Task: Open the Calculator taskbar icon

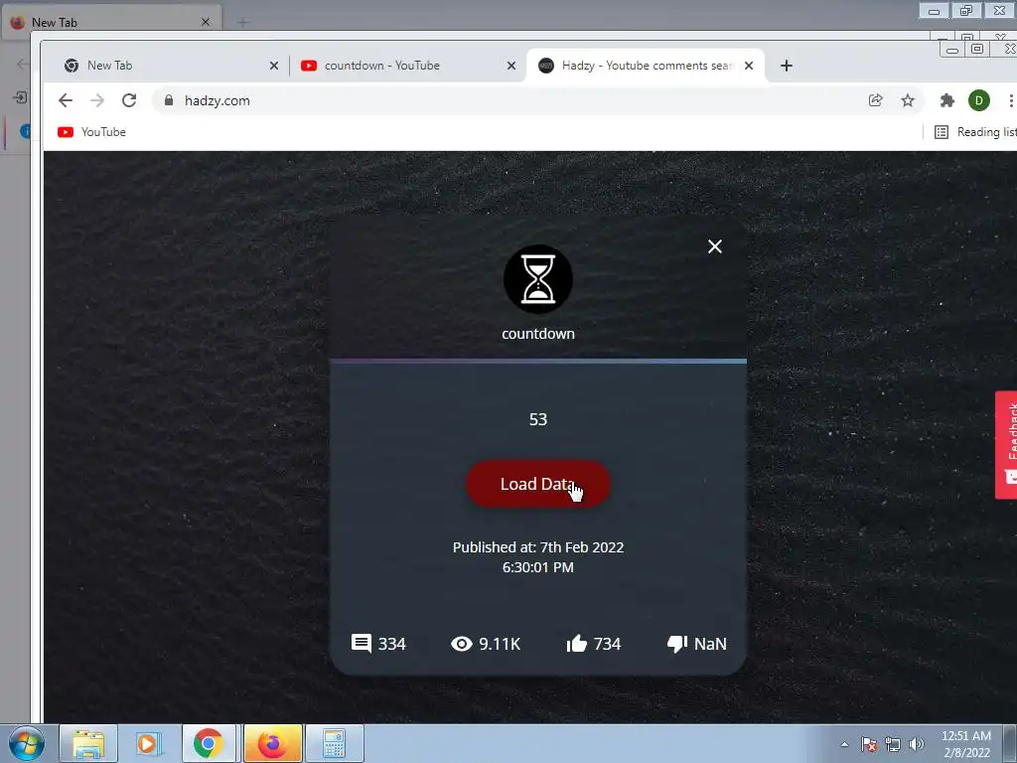Action: [334, 743]
